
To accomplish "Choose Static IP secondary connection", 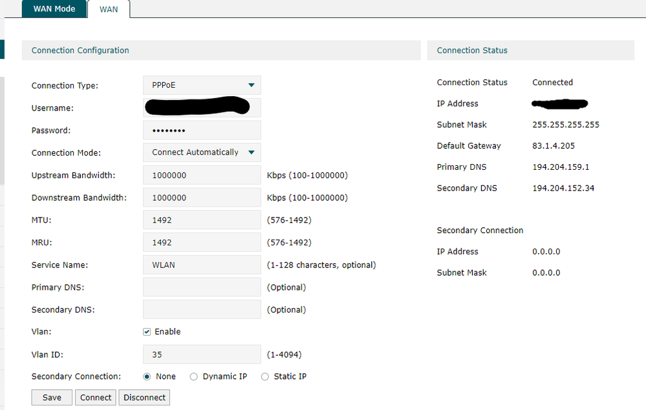I will pyautogui.click(x=264, y=376).
